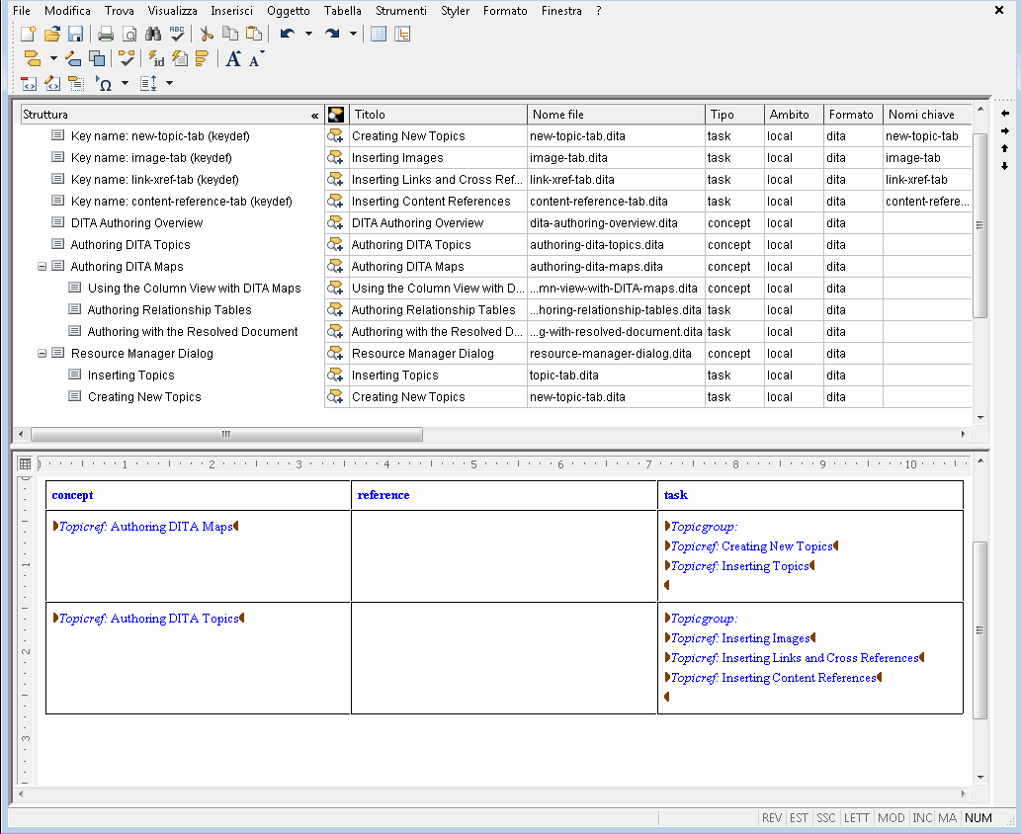The width and height of the screenshot is (1021, 834).
Task: Open the undo history dropdown arrow
Action: coord(308,34)
